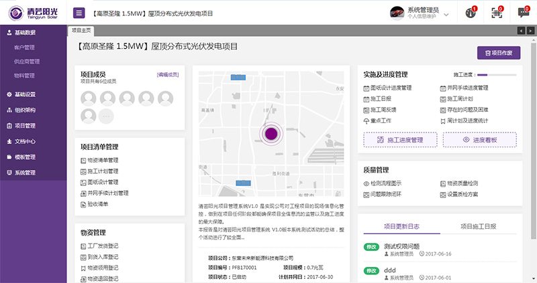This screenshot has width=537, height=283.
Task: Open the chat messages icon
Action: click(x=523, y=12)
